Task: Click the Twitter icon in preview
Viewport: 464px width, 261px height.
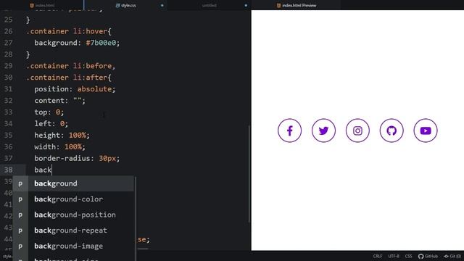Action: (323, 130)
